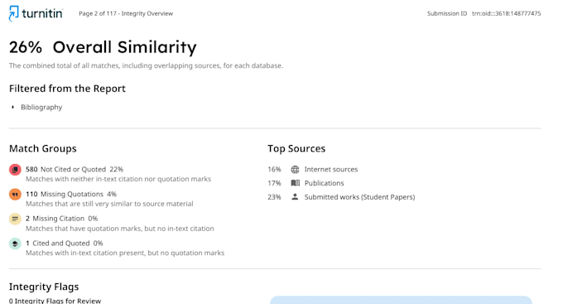Click the Submission ID number
The width and height of the screenshot is (563, 304).
tap(506, 13)
